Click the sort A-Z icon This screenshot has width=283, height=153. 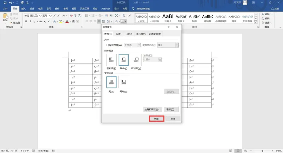124,16
